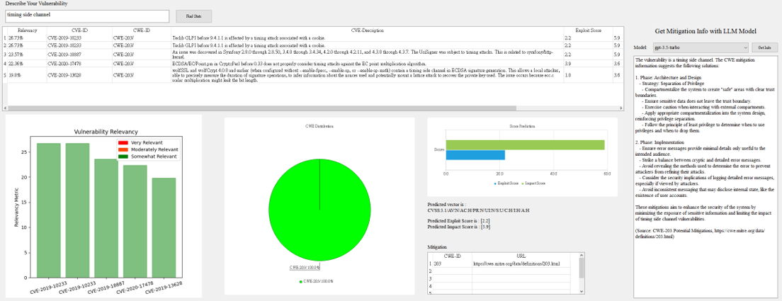This screenshot has height=301, width=782.
Task: Select the 203 cell in Mitigation table
Action: pos(451,263)
